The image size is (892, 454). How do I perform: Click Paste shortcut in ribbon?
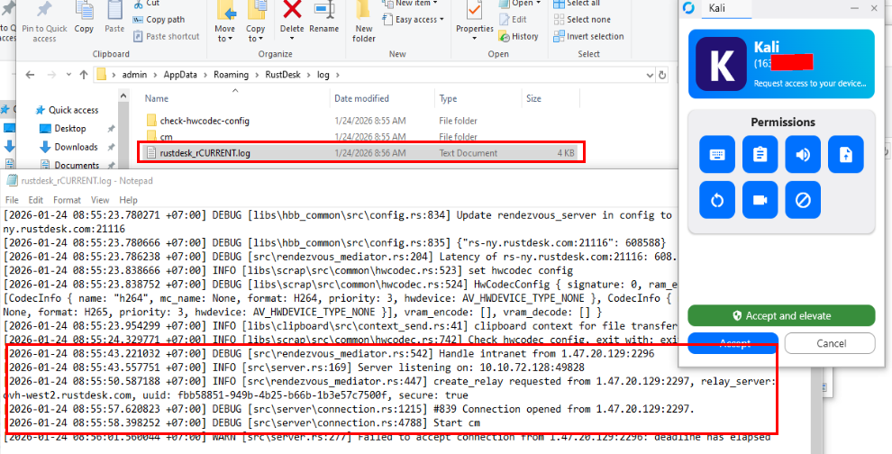click(x=166, y=36)
